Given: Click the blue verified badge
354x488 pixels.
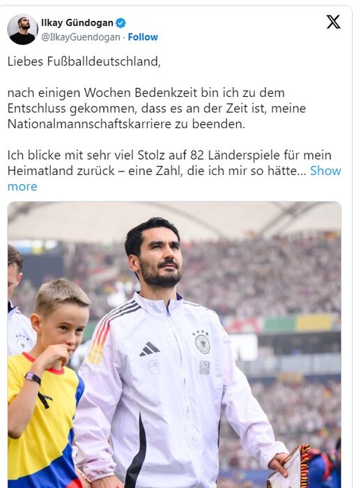Looking at the screenshot, I should 121,23.
